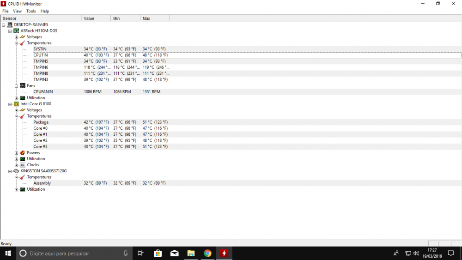Click the HWMonitor icon in the taskbar
Screen dimensions: 462x260
(x=224, y=253)
